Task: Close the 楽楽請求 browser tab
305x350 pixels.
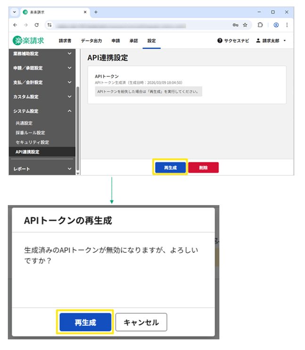Action: [85, 12]
